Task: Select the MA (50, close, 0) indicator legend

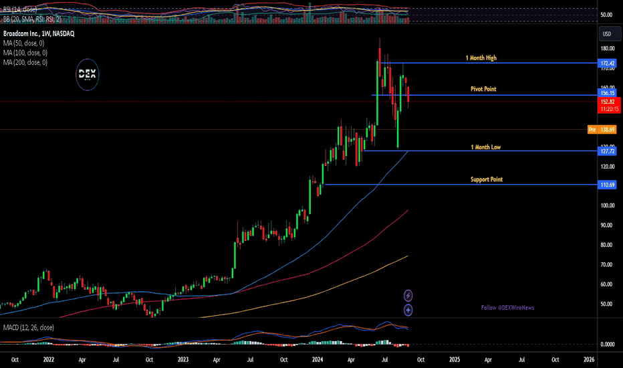Action: coord(24,43)
